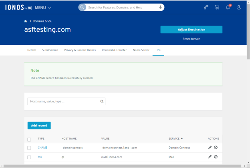Switch to the Subdomains tab

50,50
